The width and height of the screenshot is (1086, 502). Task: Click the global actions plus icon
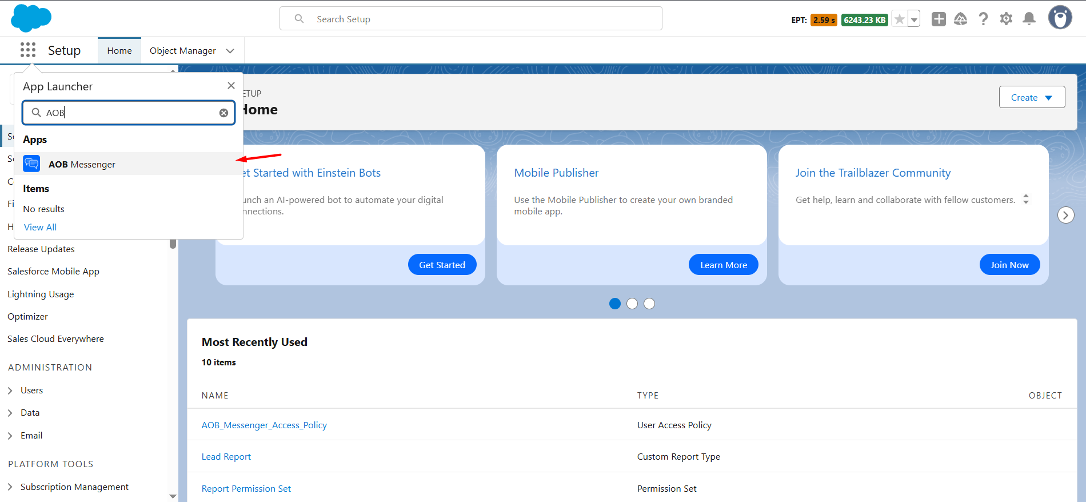(x=939, y=19)
